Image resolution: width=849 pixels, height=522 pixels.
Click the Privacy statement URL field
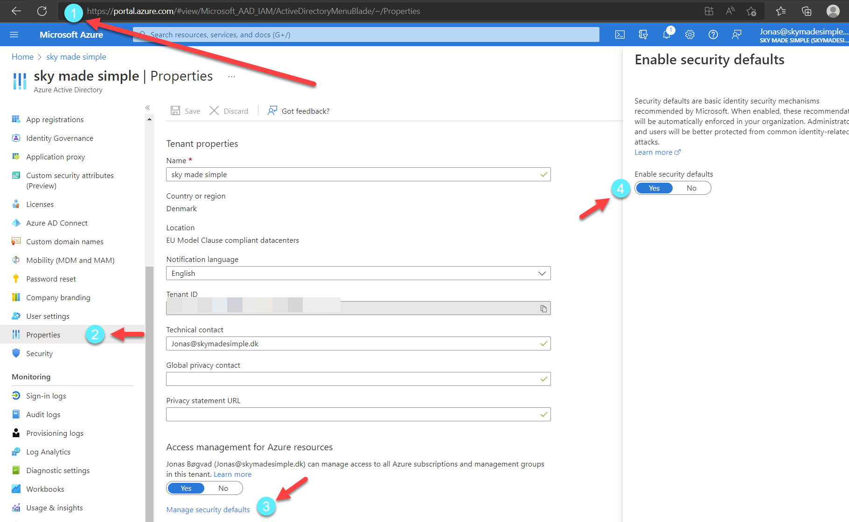click(358, 414)
